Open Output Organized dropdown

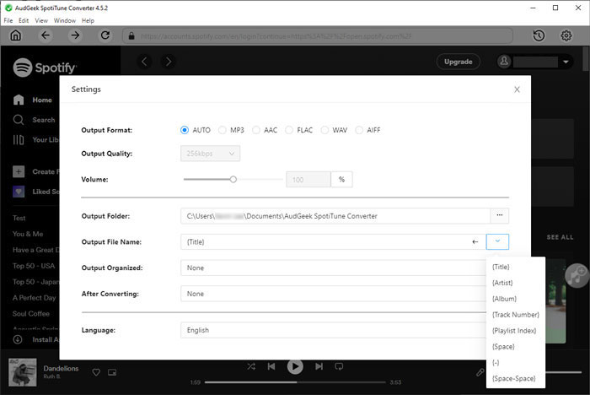(334, 268)
